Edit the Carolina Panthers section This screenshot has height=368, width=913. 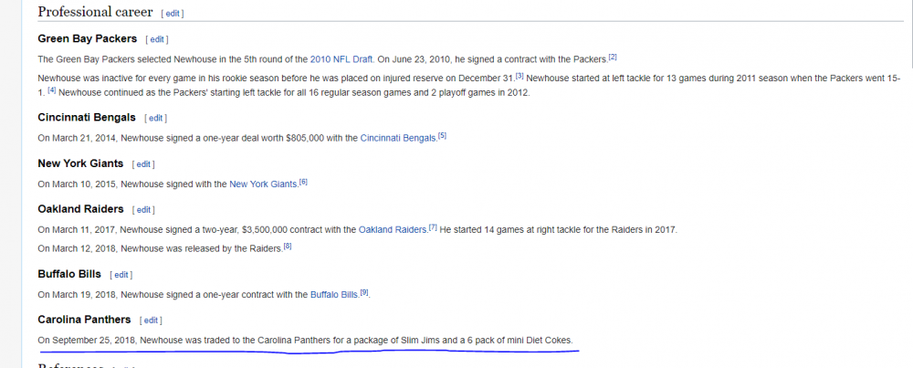click(x=151, y=321)
